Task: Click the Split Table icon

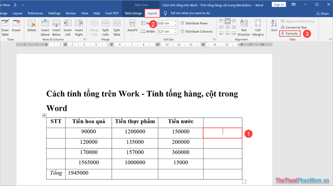Action: tap(117, 28)
